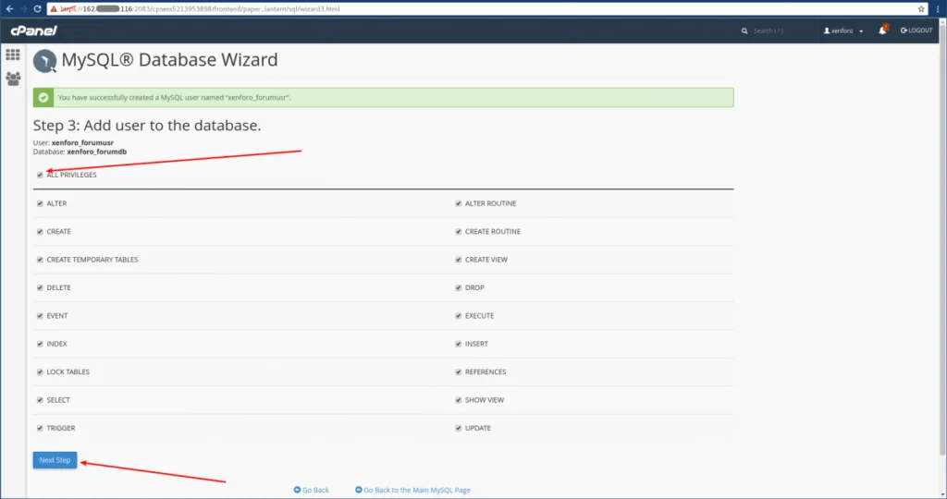Uncheck the INSERT privilege

(458, 344)
